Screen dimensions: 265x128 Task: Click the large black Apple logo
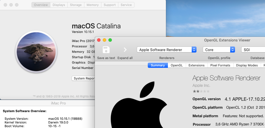pos(138,105)
